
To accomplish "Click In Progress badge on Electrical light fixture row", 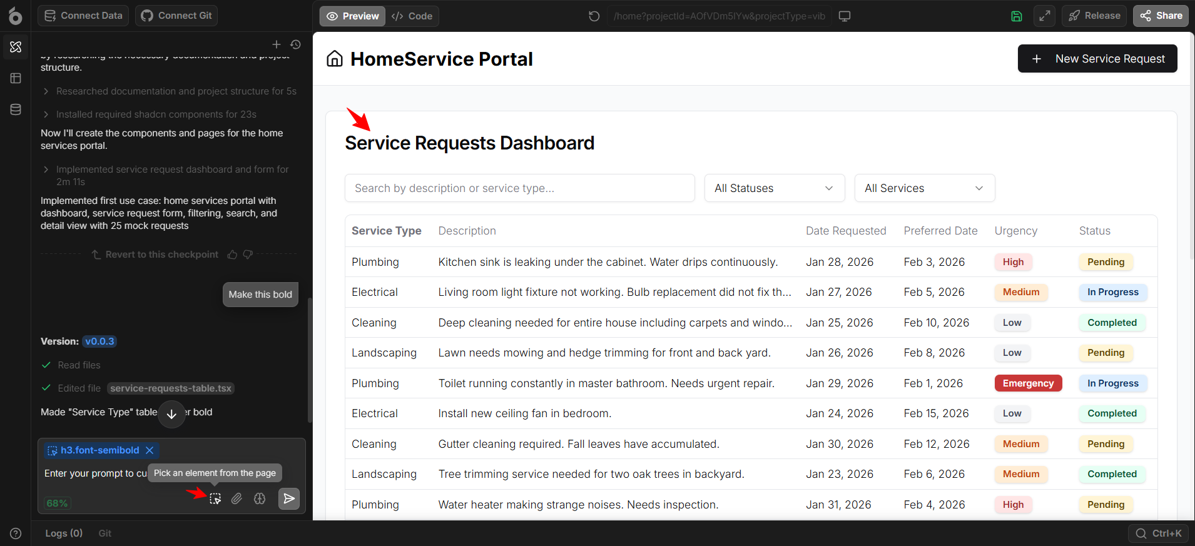I will 1113,292.
